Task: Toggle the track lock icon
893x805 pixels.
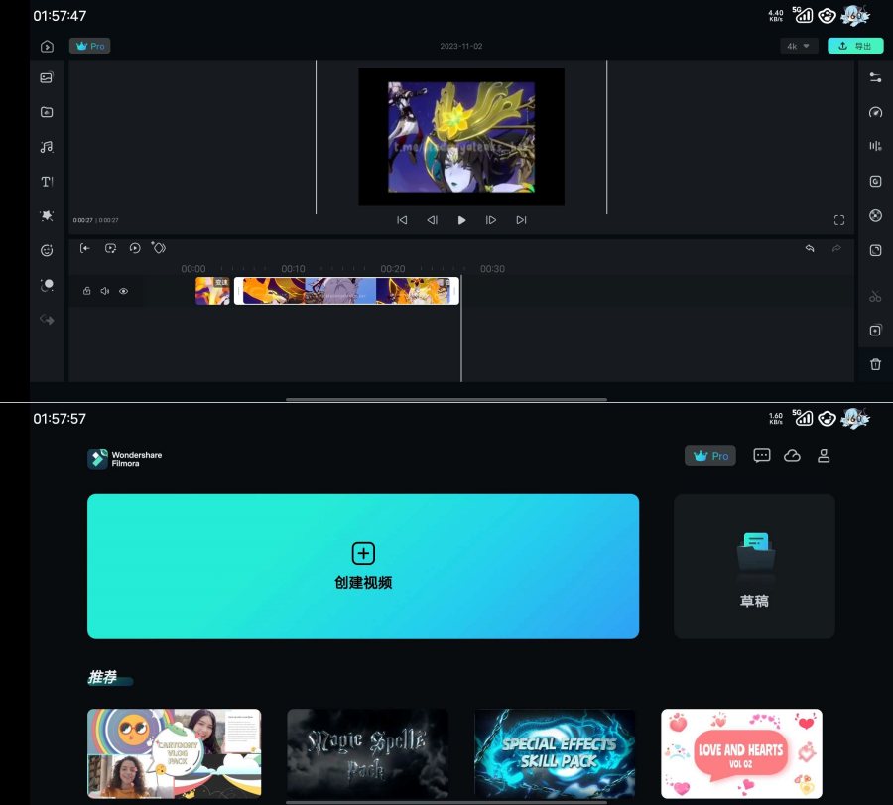Action: [x=86, y=291]
